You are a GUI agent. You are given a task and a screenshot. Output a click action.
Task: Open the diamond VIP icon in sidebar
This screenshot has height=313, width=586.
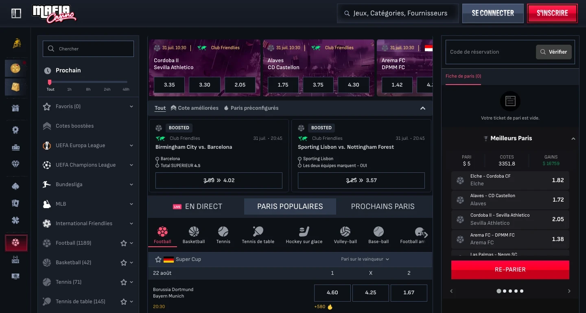click(15, 164)
